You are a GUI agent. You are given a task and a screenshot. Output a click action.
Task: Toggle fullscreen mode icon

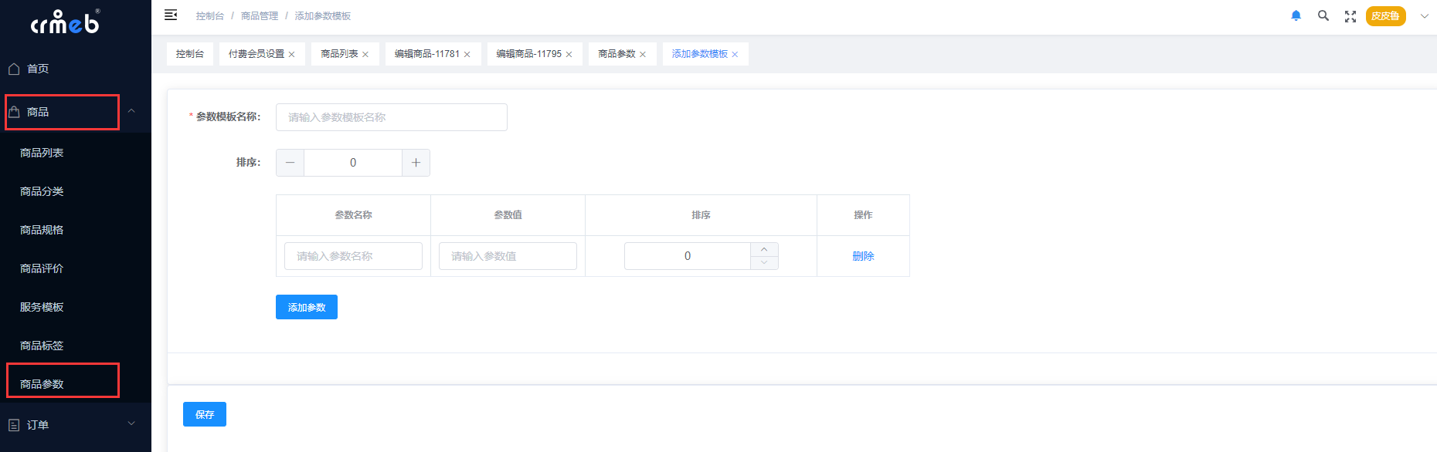[1350, 16]
